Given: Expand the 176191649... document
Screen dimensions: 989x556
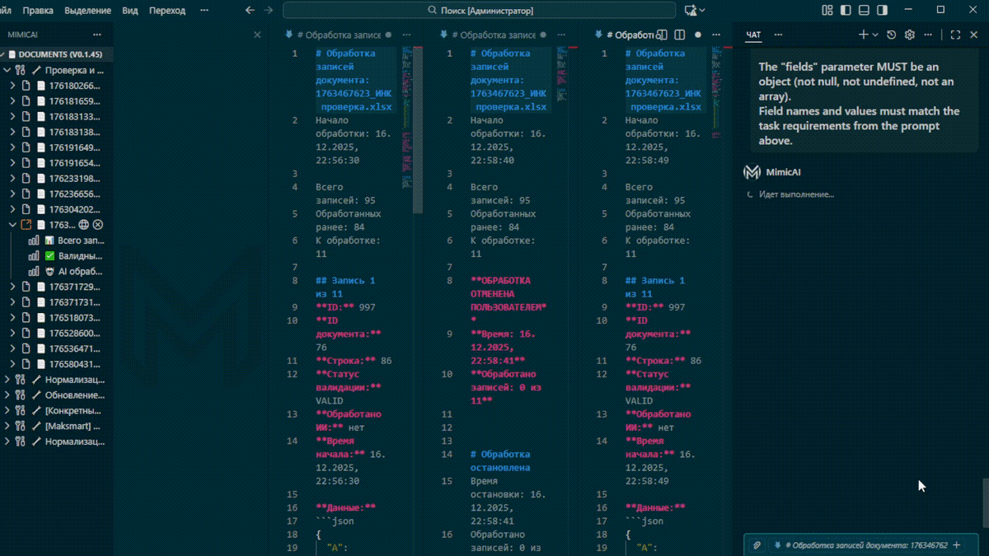Looking at the screenshot, I should pos(13,147).
